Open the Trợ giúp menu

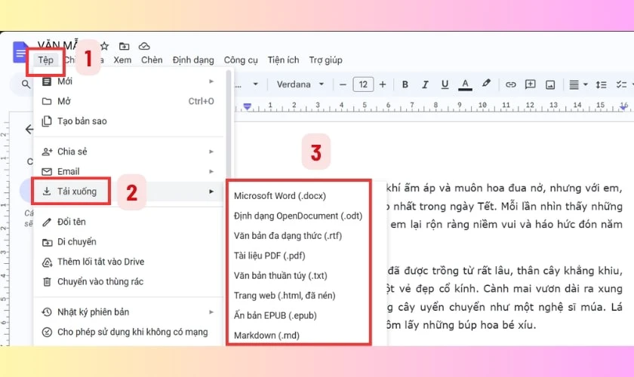point(325,60)
